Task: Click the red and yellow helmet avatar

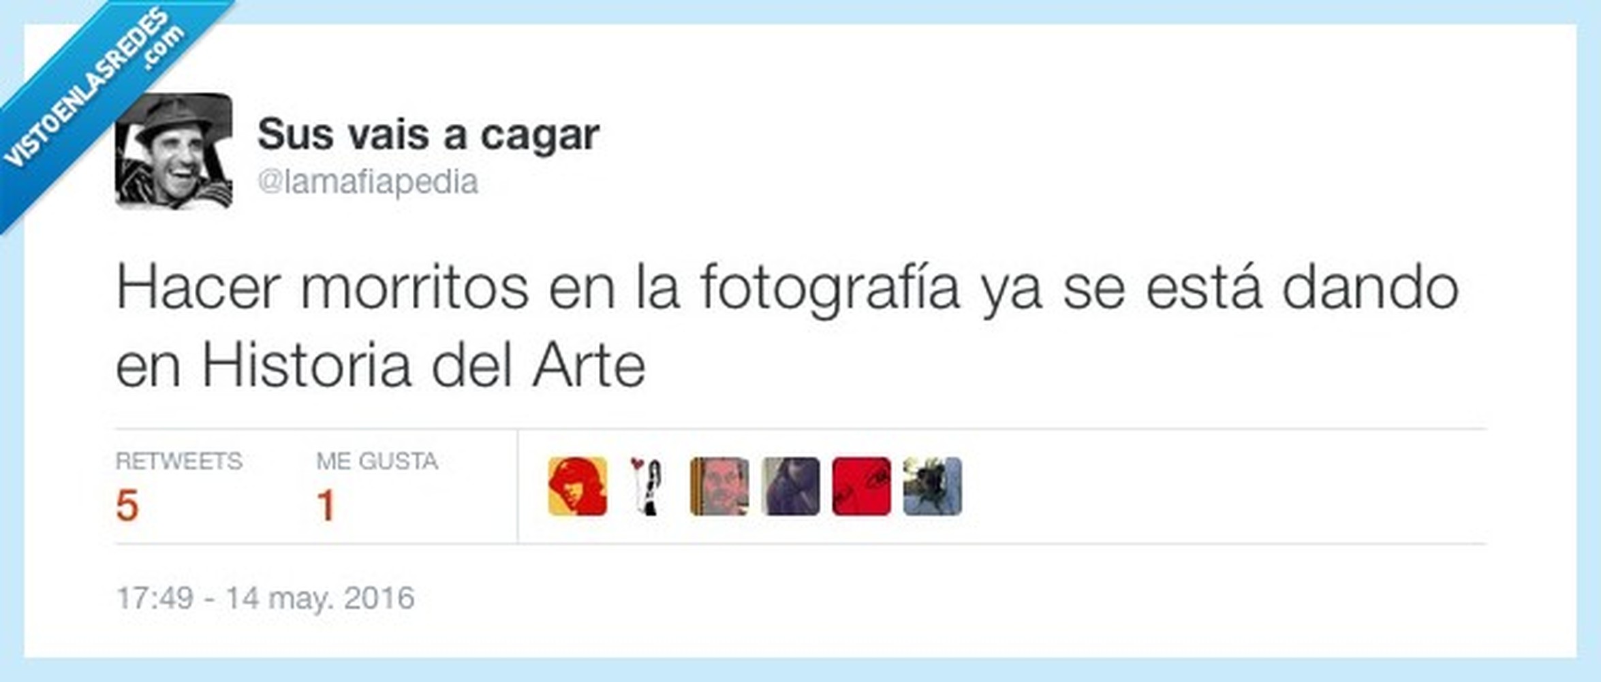Action: [577, 486]
